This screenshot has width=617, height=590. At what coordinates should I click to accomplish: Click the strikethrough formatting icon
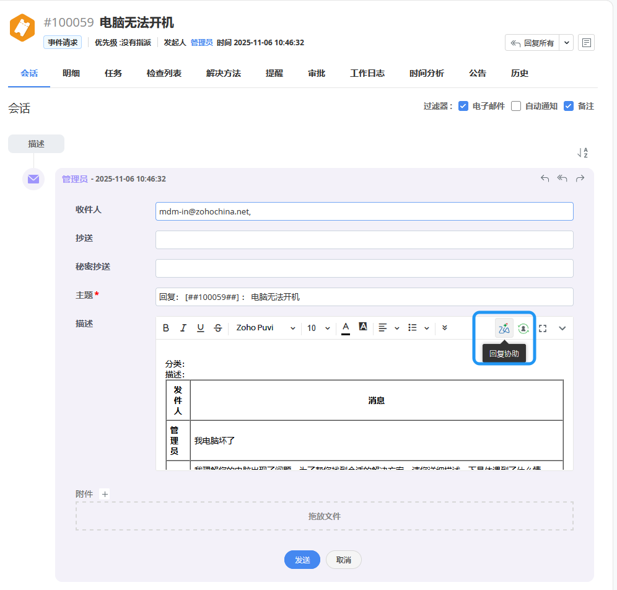click(x=217, y=328)
